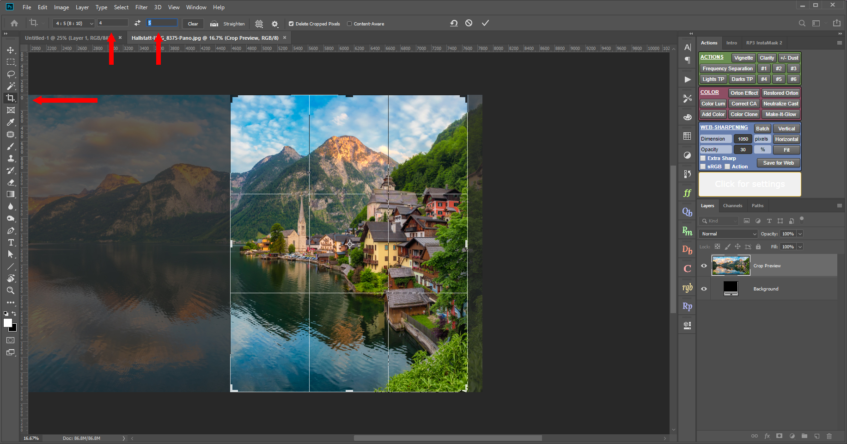The width and height of the screenshot is (847, 444).
Task: Switch to the Channels tab
Action: [733, 206]
